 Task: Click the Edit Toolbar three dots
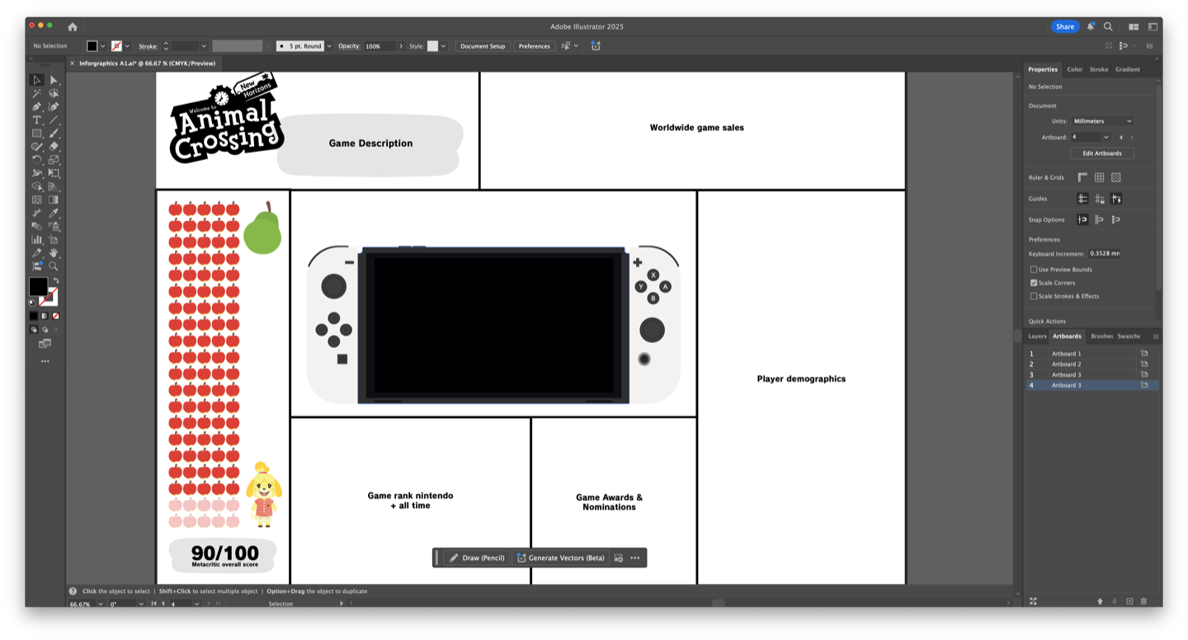click(45, 361)
